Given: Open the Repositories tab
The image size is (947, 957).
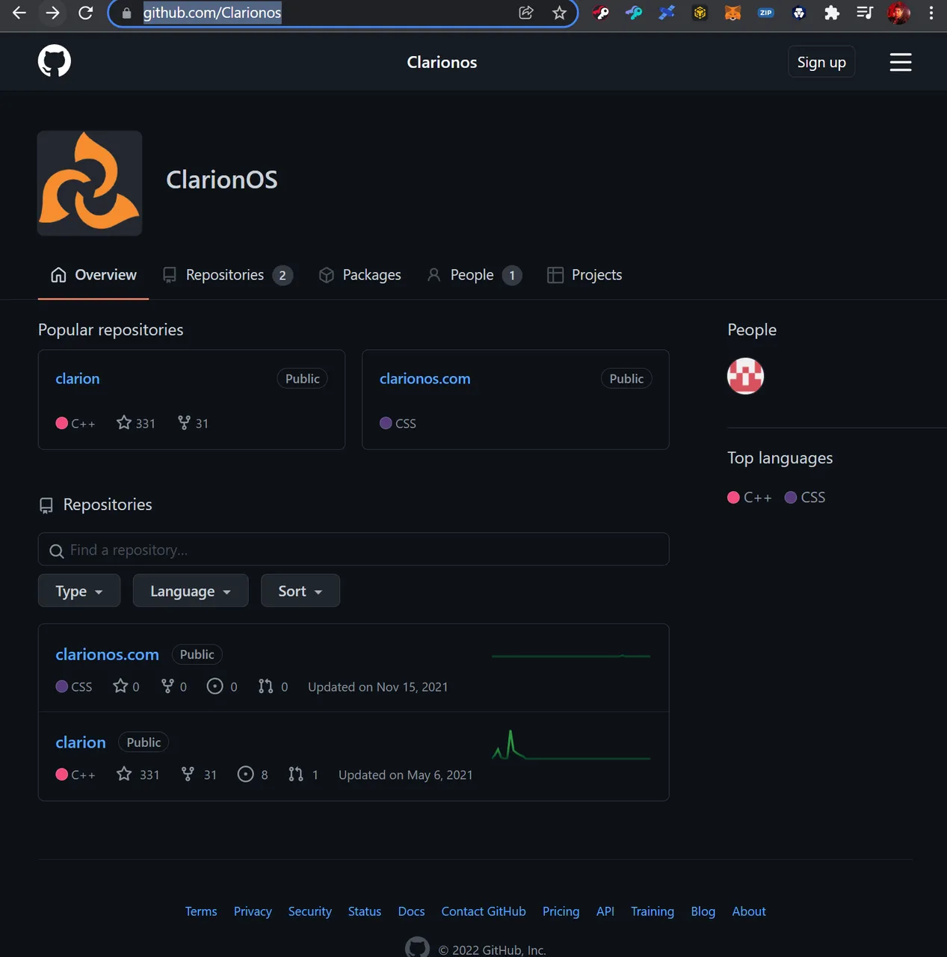Looking at the screenshot, I should (228, 275).
